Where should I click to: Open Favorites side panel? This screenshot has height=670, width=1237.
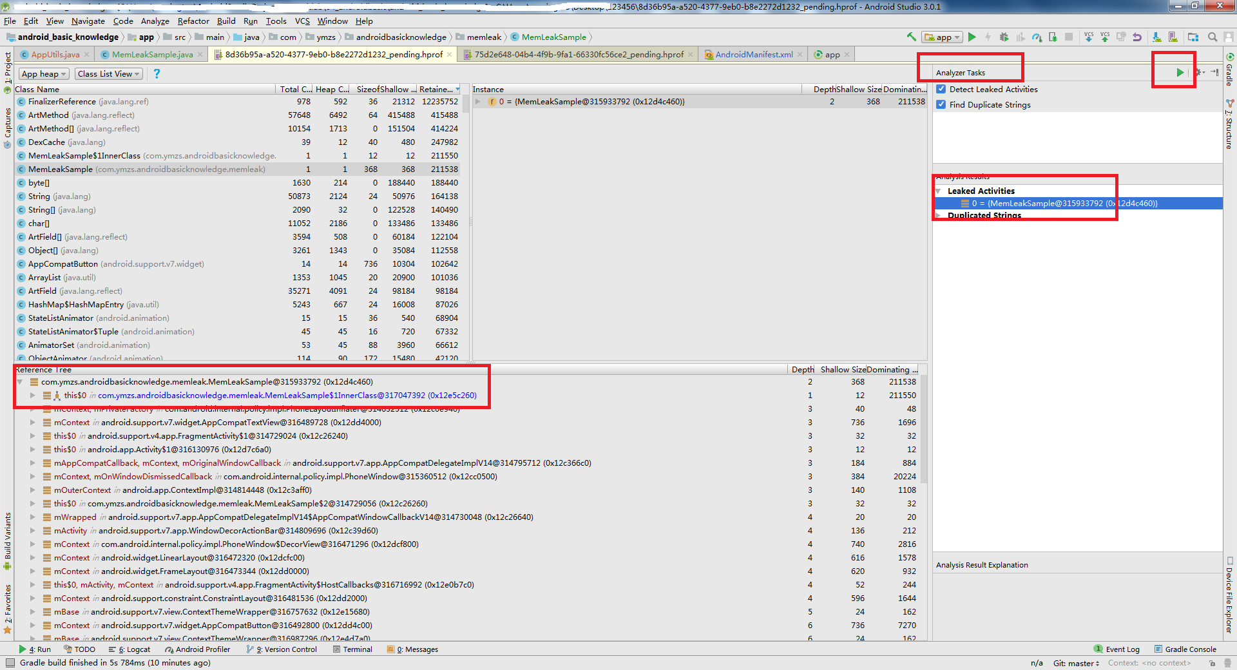[7, 609]
